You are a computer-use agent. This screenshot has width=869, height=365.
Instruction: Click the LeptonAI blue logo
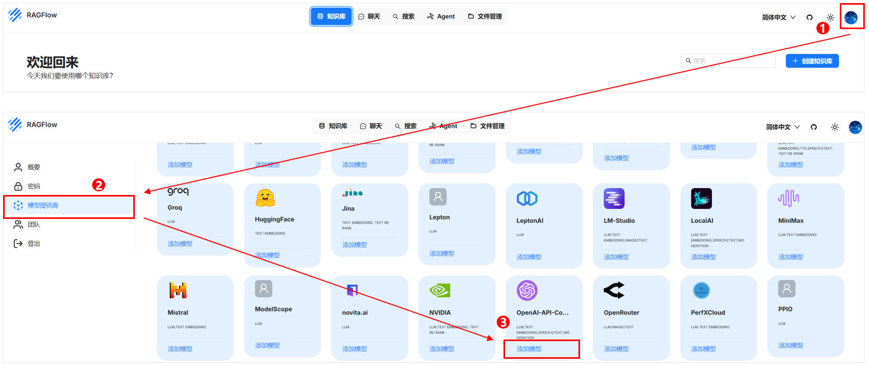[x=526, y=199]
